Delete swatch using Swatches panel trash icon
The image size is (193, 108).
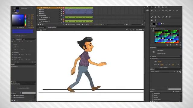pyautogui.click(x=180, y=45)
